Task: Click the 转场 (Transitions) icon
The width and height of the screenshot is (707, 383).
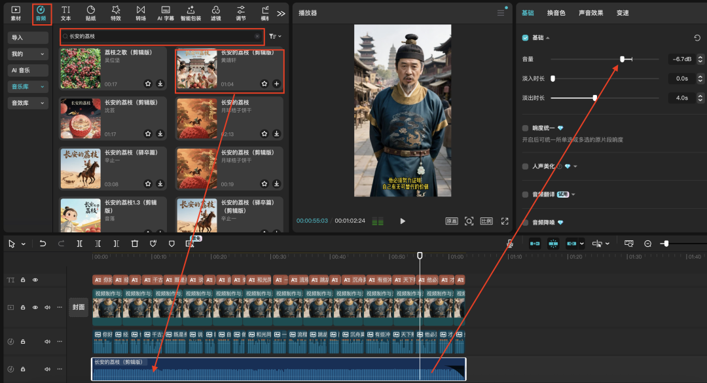Action: 140,12
